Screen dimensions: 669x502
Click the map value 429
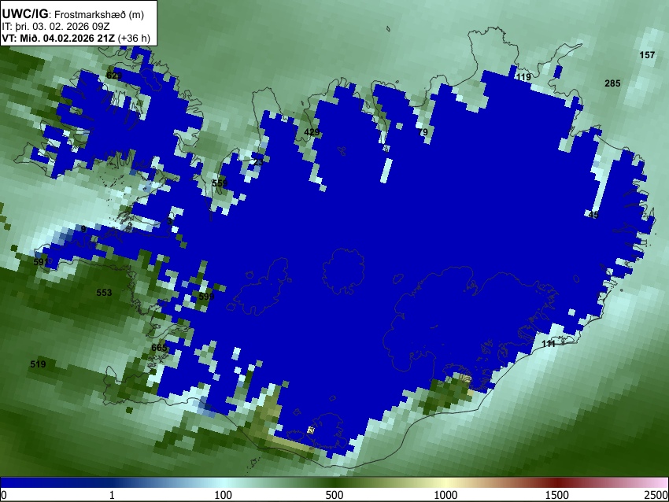click(x=312, y=131)
